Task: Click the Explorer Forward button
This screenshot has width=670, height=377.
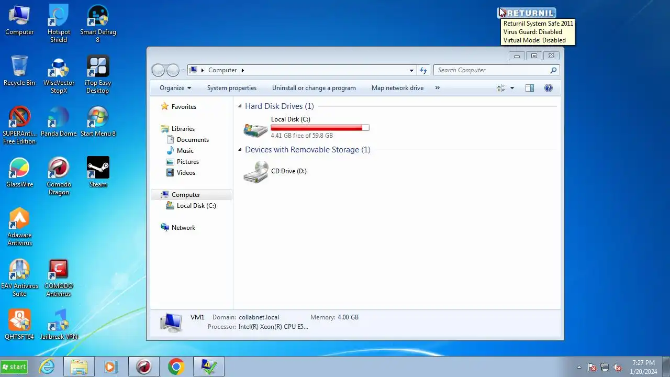Action: point(173,70)
